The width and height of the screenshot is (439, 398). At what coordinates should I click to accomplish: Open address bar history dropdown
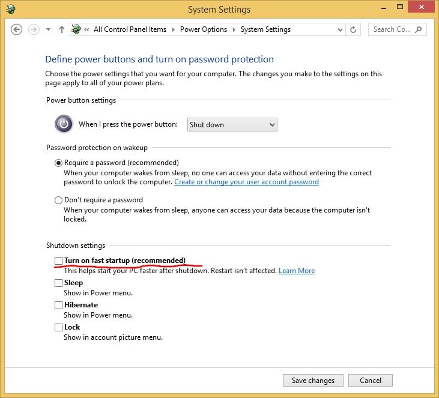click(340, 29)
